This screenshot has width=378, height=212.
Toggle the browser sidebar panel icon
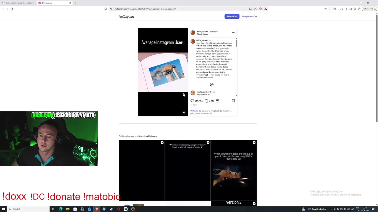click(x=346, y=9)
